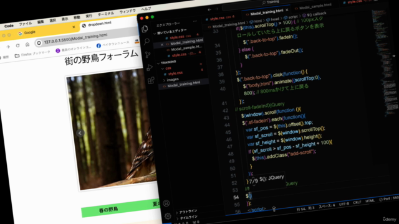The height and width of the screenshot is (224, 399).
Task: Open Run and Debug view in VS Code
Action: pyautogui.click(x=150, y=68)
